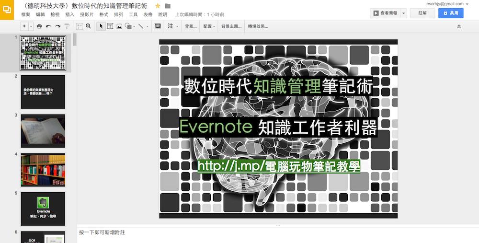Open the 注 input tools dropdown
This screenshot has height=243, width=479.
coord(172,26)
